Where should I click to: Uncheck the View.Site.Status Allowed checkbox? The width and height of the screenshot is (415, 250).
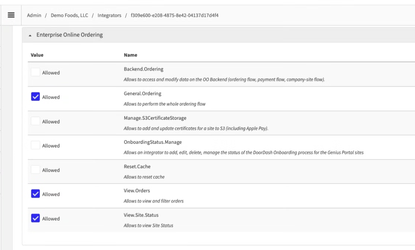pos(35,218)
